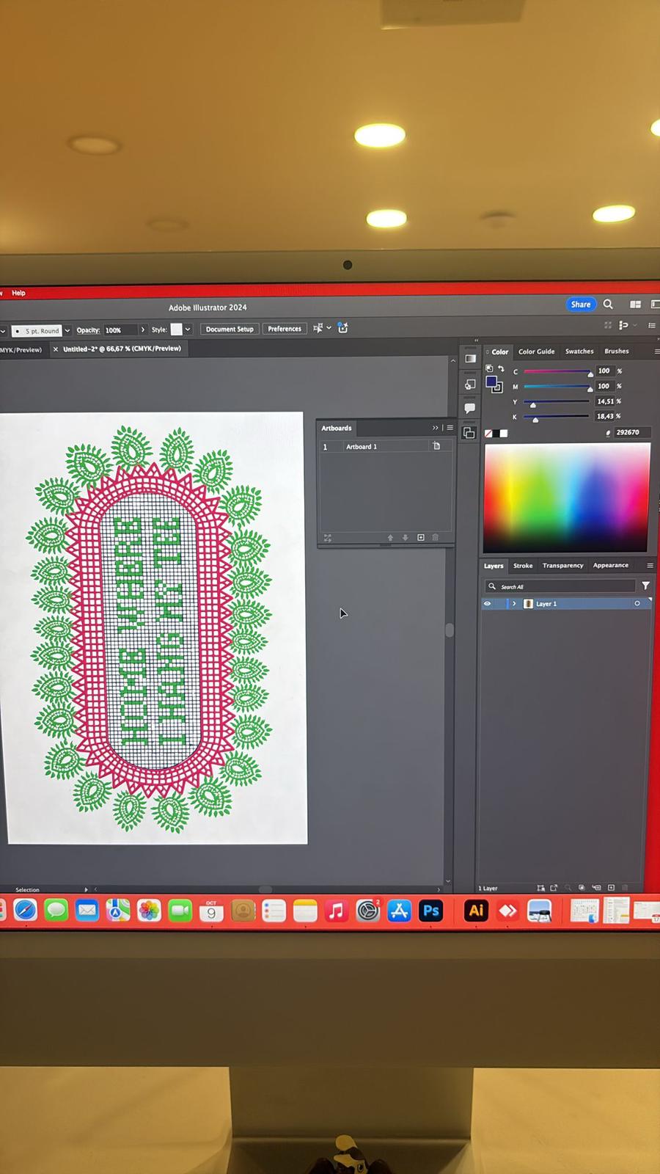Create new layer in Layers panel
This screenshot has width=660, height=1174.
pos(611,888)
